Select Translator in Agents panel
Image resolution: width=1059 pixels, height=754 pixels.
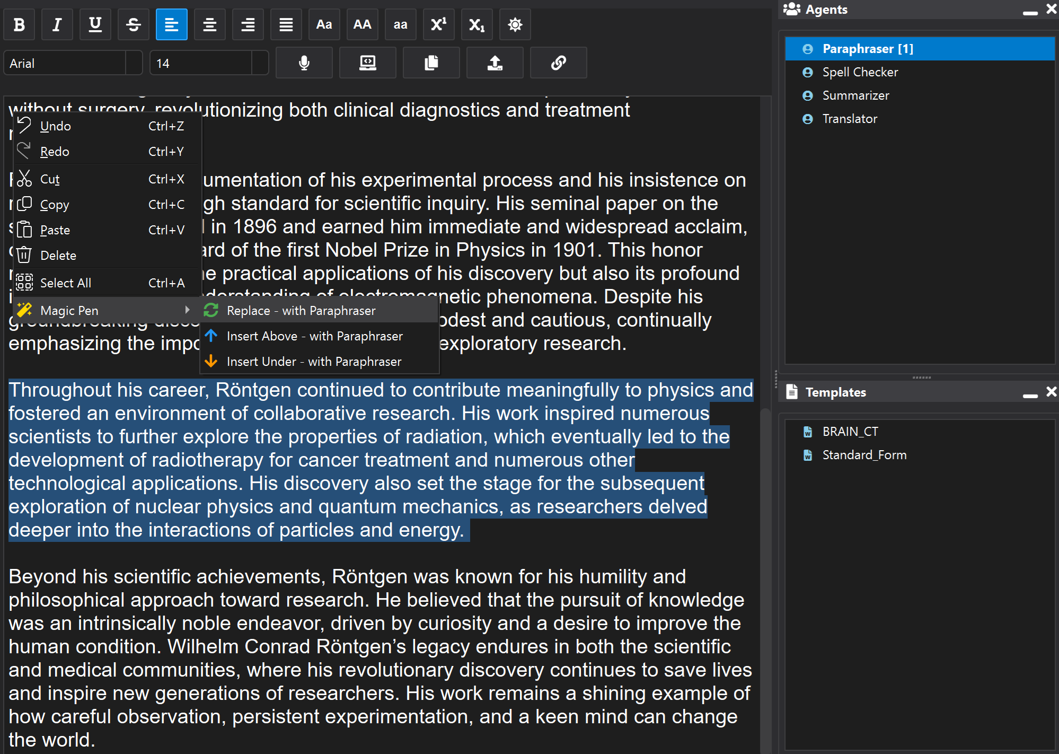pos(849,119)
